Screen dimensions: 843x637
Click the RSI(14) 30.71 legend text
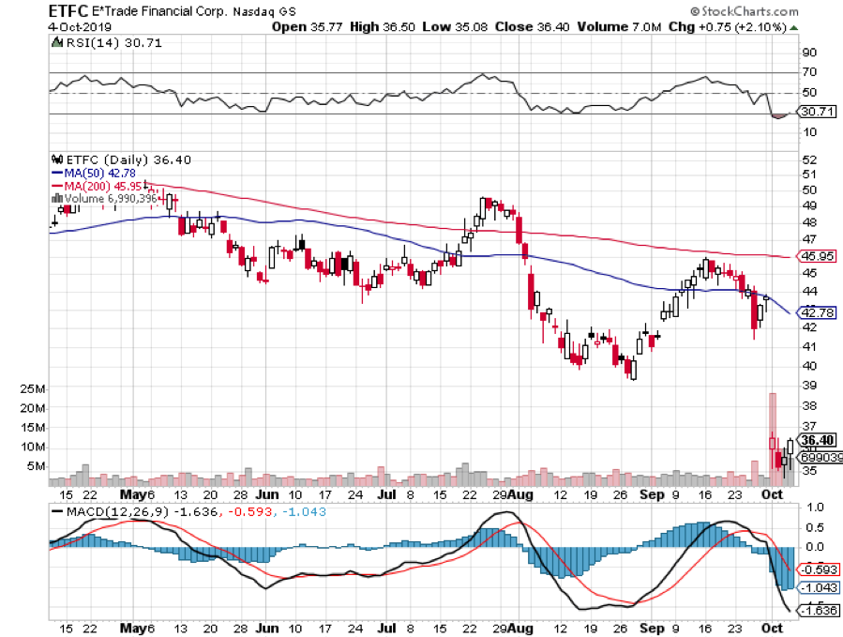(x=113, y=42)
